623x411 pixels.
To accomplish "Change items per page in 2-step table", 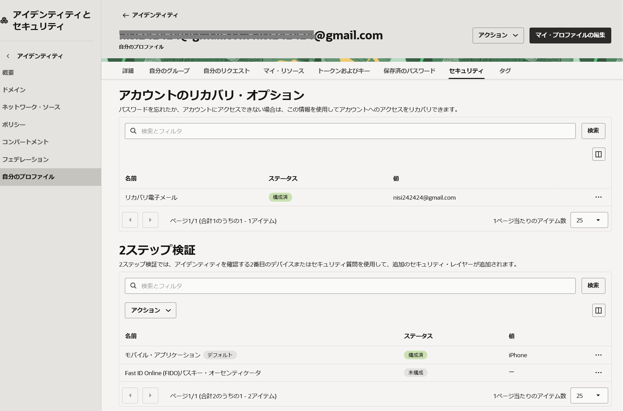I will click(589, 395).
